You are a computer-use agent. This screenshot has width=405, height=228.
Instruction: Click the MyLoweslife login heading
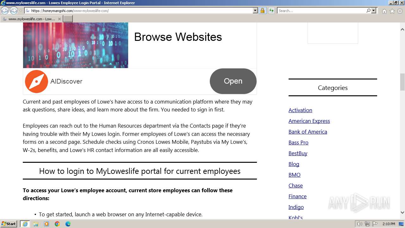[x=140, y=171]
